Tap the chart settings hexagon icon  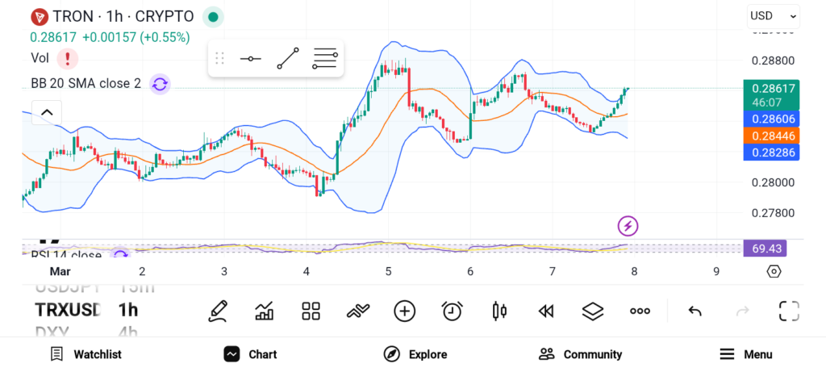(774, 271)
